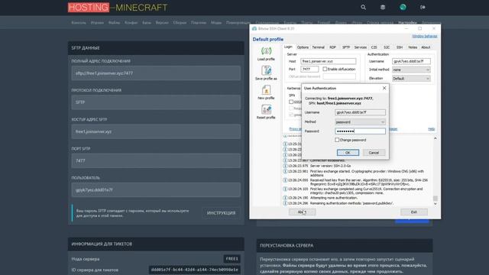
Task: Open the Elevation dropdown
Action: [x=411, y=79]
